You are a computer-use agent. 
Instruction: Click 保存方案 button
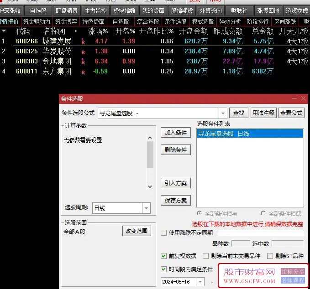[x=176, y=201]
